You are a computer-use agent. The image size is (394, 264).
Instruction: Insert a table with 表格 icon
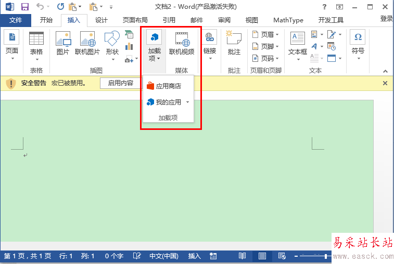coord(36,46)
